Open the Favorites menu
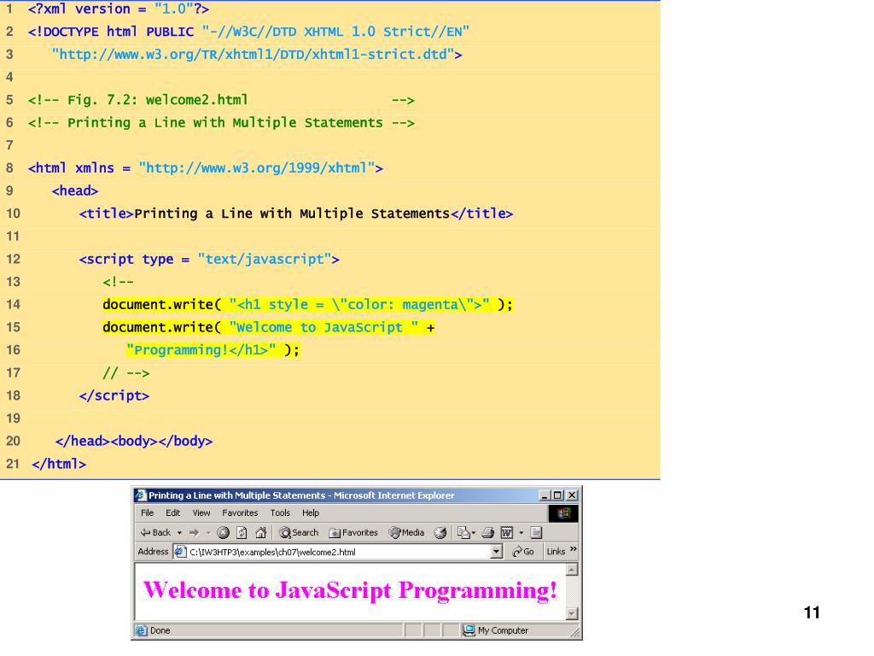 [x=240, y=512]
